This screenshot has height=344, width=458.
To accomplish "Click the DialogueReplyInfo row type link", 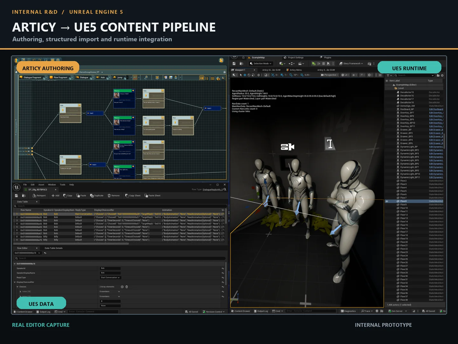I will tap(212, 190).
